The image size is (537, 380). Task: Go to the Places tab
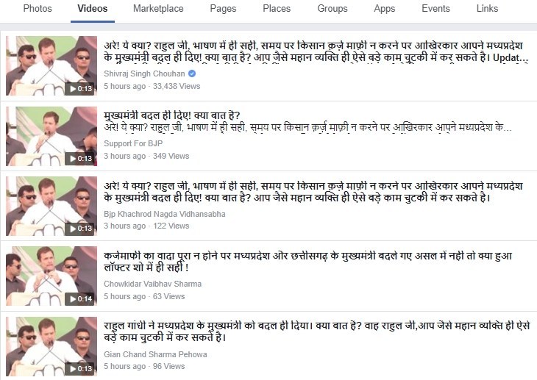click(x=277, y=9)
